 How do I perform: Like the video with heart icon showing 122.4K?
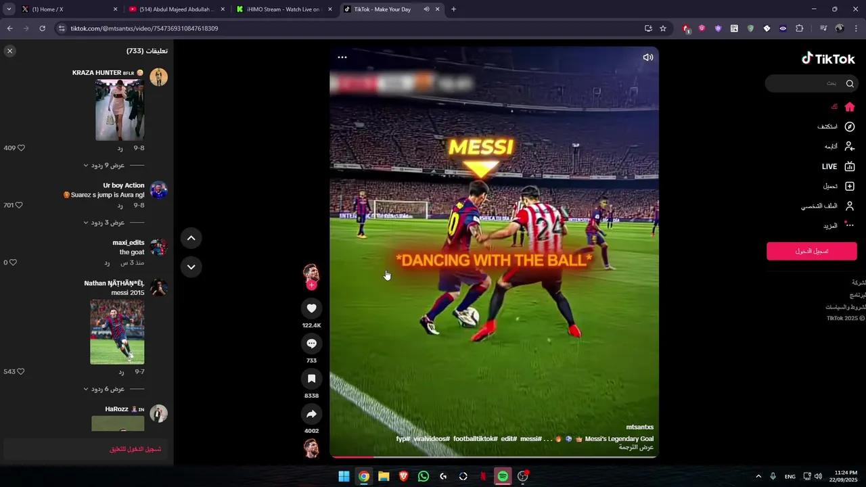pyautogui.click(x=311, y=308)
